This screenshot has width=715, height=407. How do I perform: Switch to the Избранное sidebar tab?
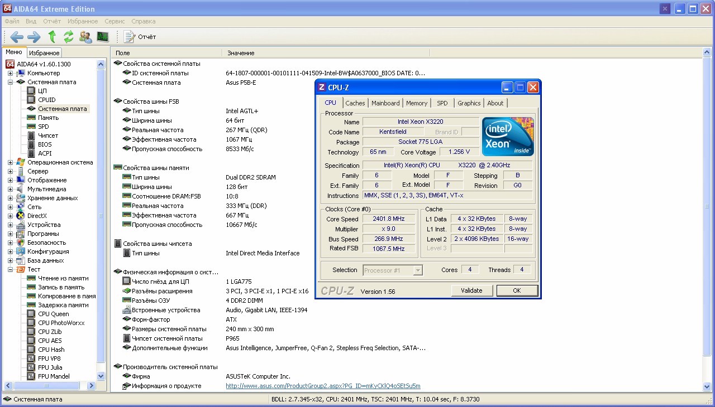tap(44, 53)
